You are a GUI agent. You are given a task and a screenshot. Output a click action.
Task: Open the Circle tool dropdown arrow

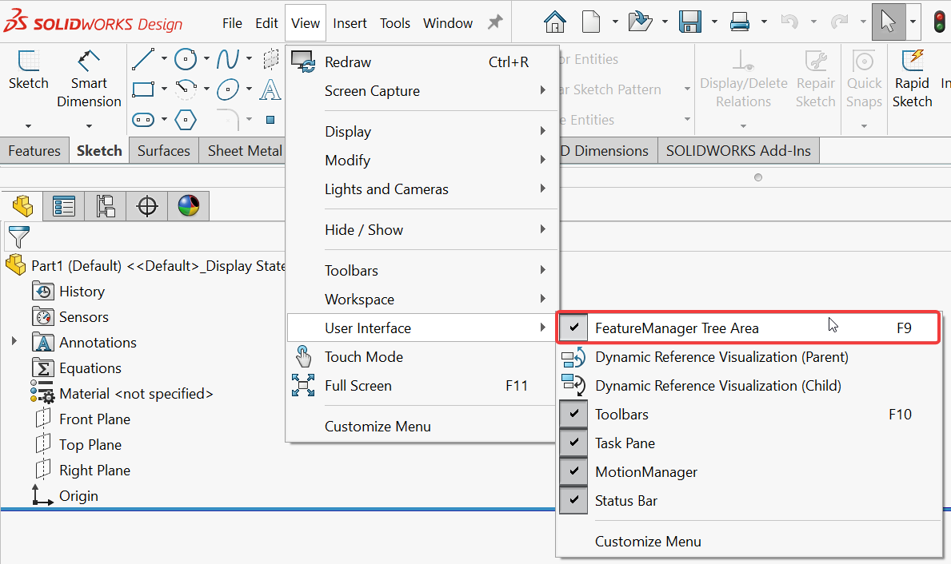click(206, 59)
